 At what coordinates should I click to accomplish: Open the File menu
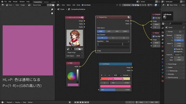6,2
